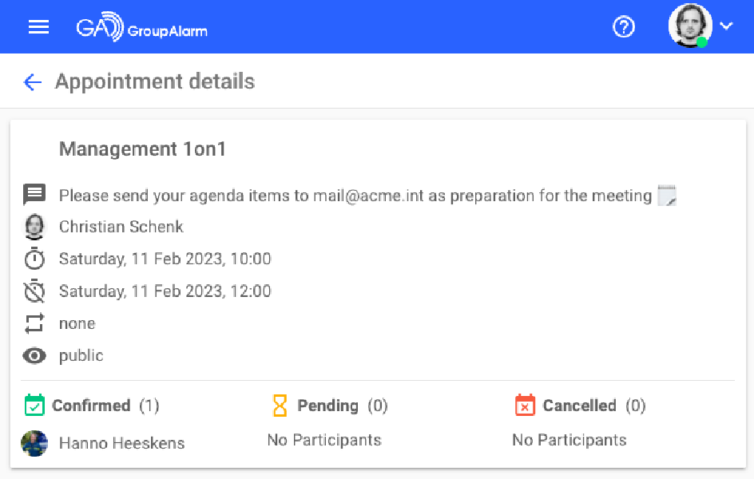
Task: Click the end time crossed-out stopwatch icon
Action: coord(34,291)
